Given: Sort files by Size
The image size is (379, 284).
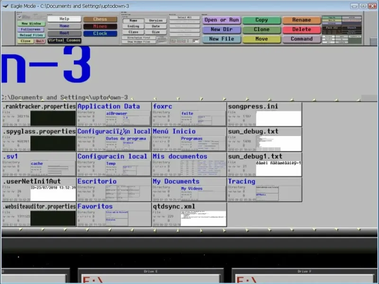Looking at the screenshot, I should tap(156, 32).
